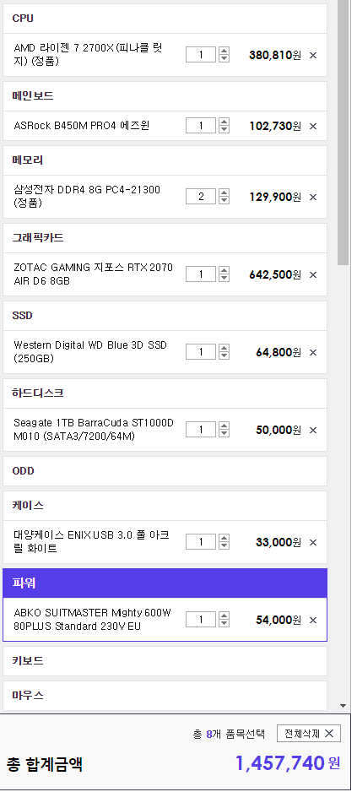Remove the ASRock B450M PRO4 motherboard item

point(313,126)
